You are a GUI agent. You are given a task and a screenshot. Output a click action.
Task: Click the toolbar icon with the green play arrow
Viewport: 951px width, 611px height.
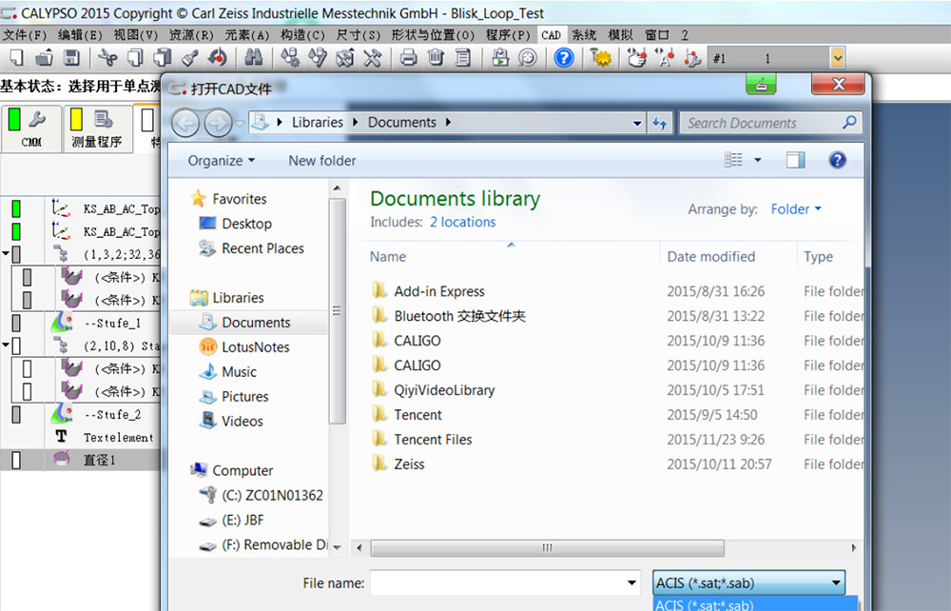pyautogui.click(x=500, y=58)
